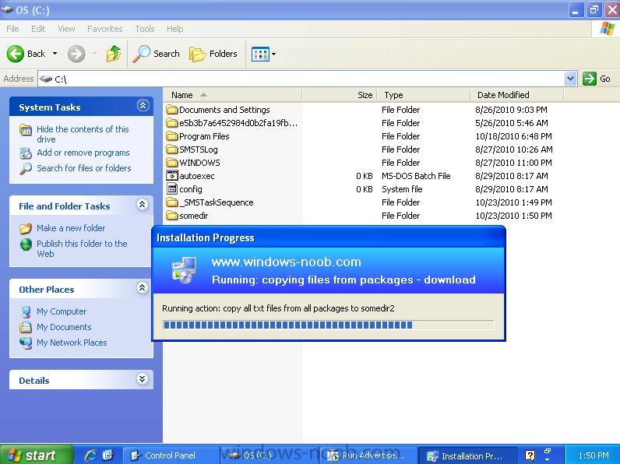Switch to Installation Pr... taskbar button
The image size is (620, 464).
(x=467, y=455)
